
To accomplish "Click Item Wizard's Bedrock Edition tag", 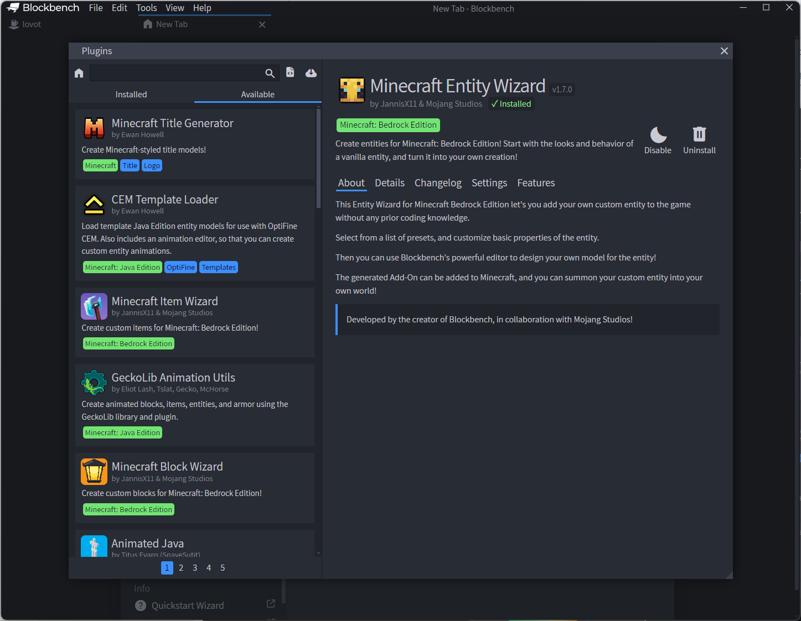I will click(128, 344).
